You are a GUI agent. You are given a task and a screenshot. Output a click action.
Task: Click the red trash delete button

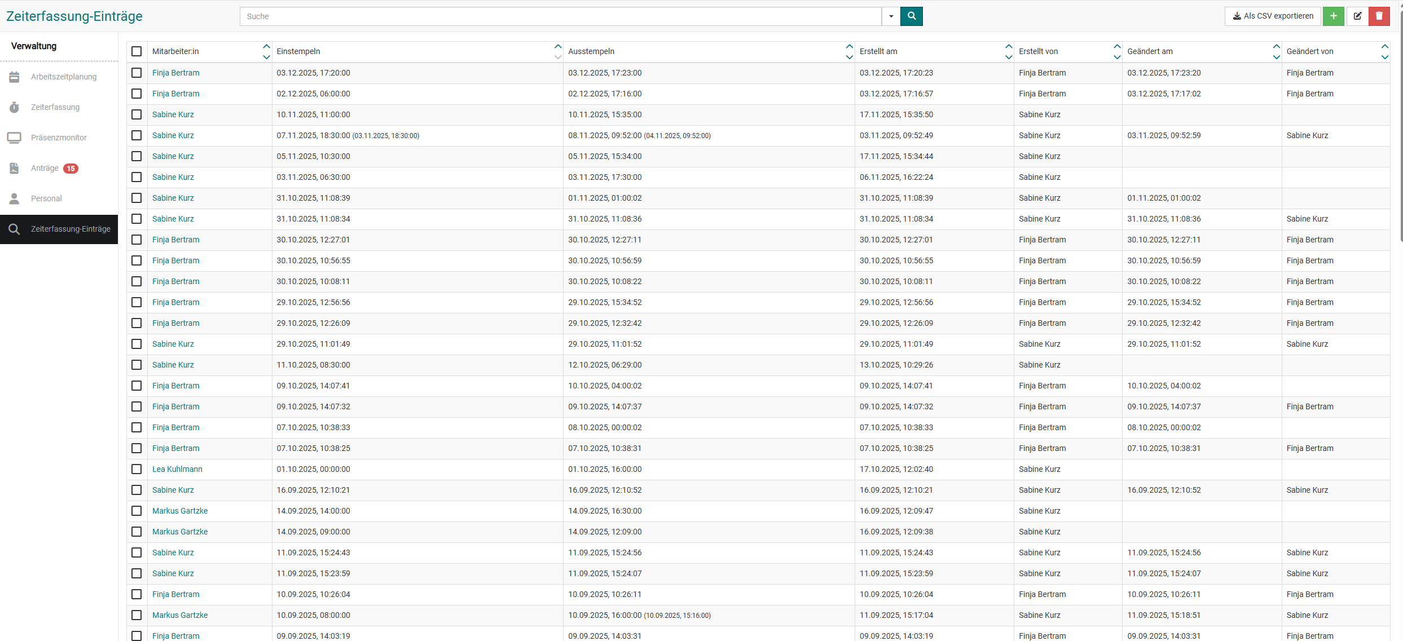[x=1379, y=16]
